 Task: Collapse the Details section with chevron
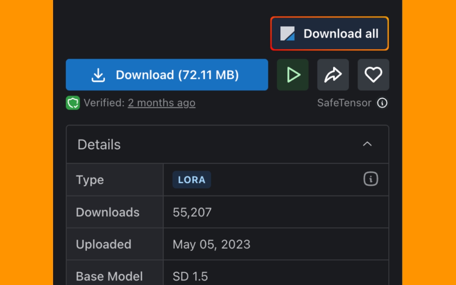(367, 144)
